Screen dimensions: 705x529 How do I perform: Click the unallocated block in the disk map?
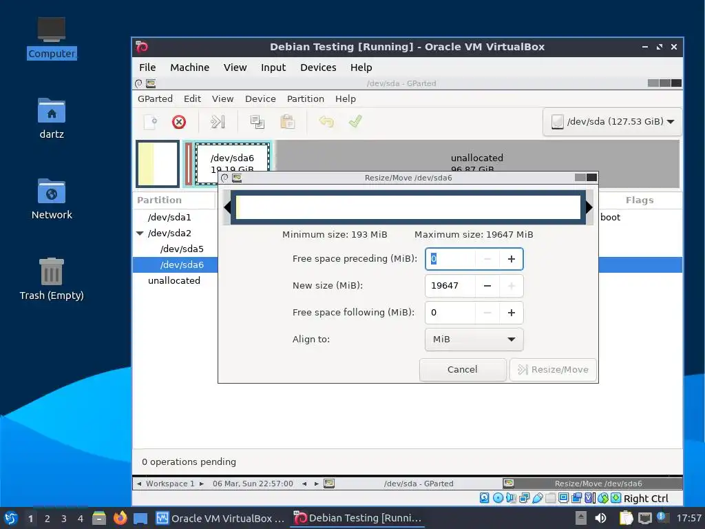(476, 156)
